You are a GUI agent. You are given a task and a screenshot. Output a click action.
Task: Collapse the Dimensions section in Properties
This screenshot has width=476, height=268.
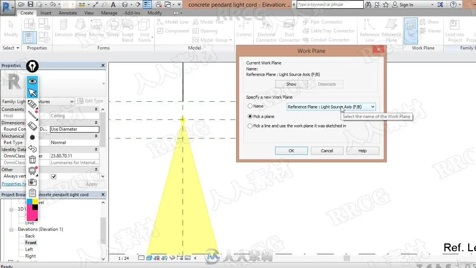(x=96, y=123)
